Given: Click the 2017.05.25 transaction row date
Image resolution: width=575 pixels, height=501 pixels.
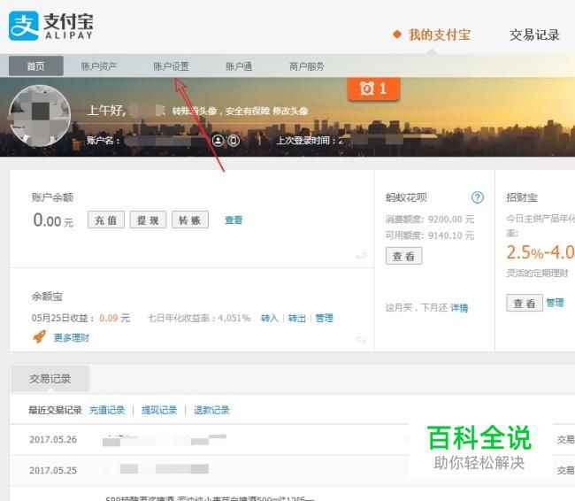Looking at the screenshot, I should [x=53, y=470].
